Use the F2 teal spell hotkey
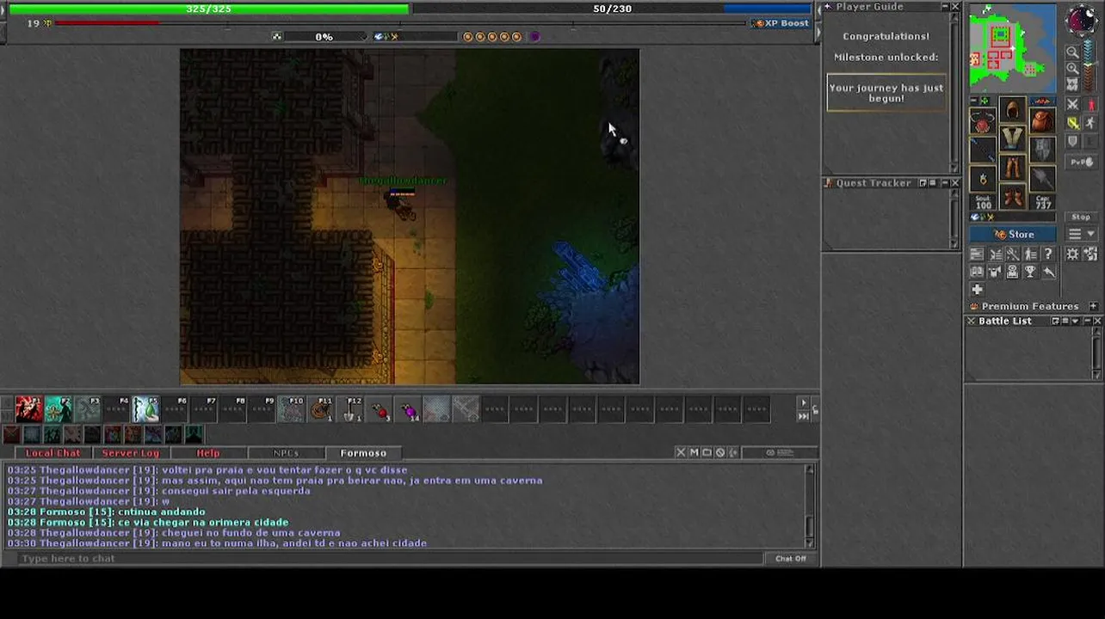Image resolution: width=1105 pixels, height=619 pixels. point(58,409)
